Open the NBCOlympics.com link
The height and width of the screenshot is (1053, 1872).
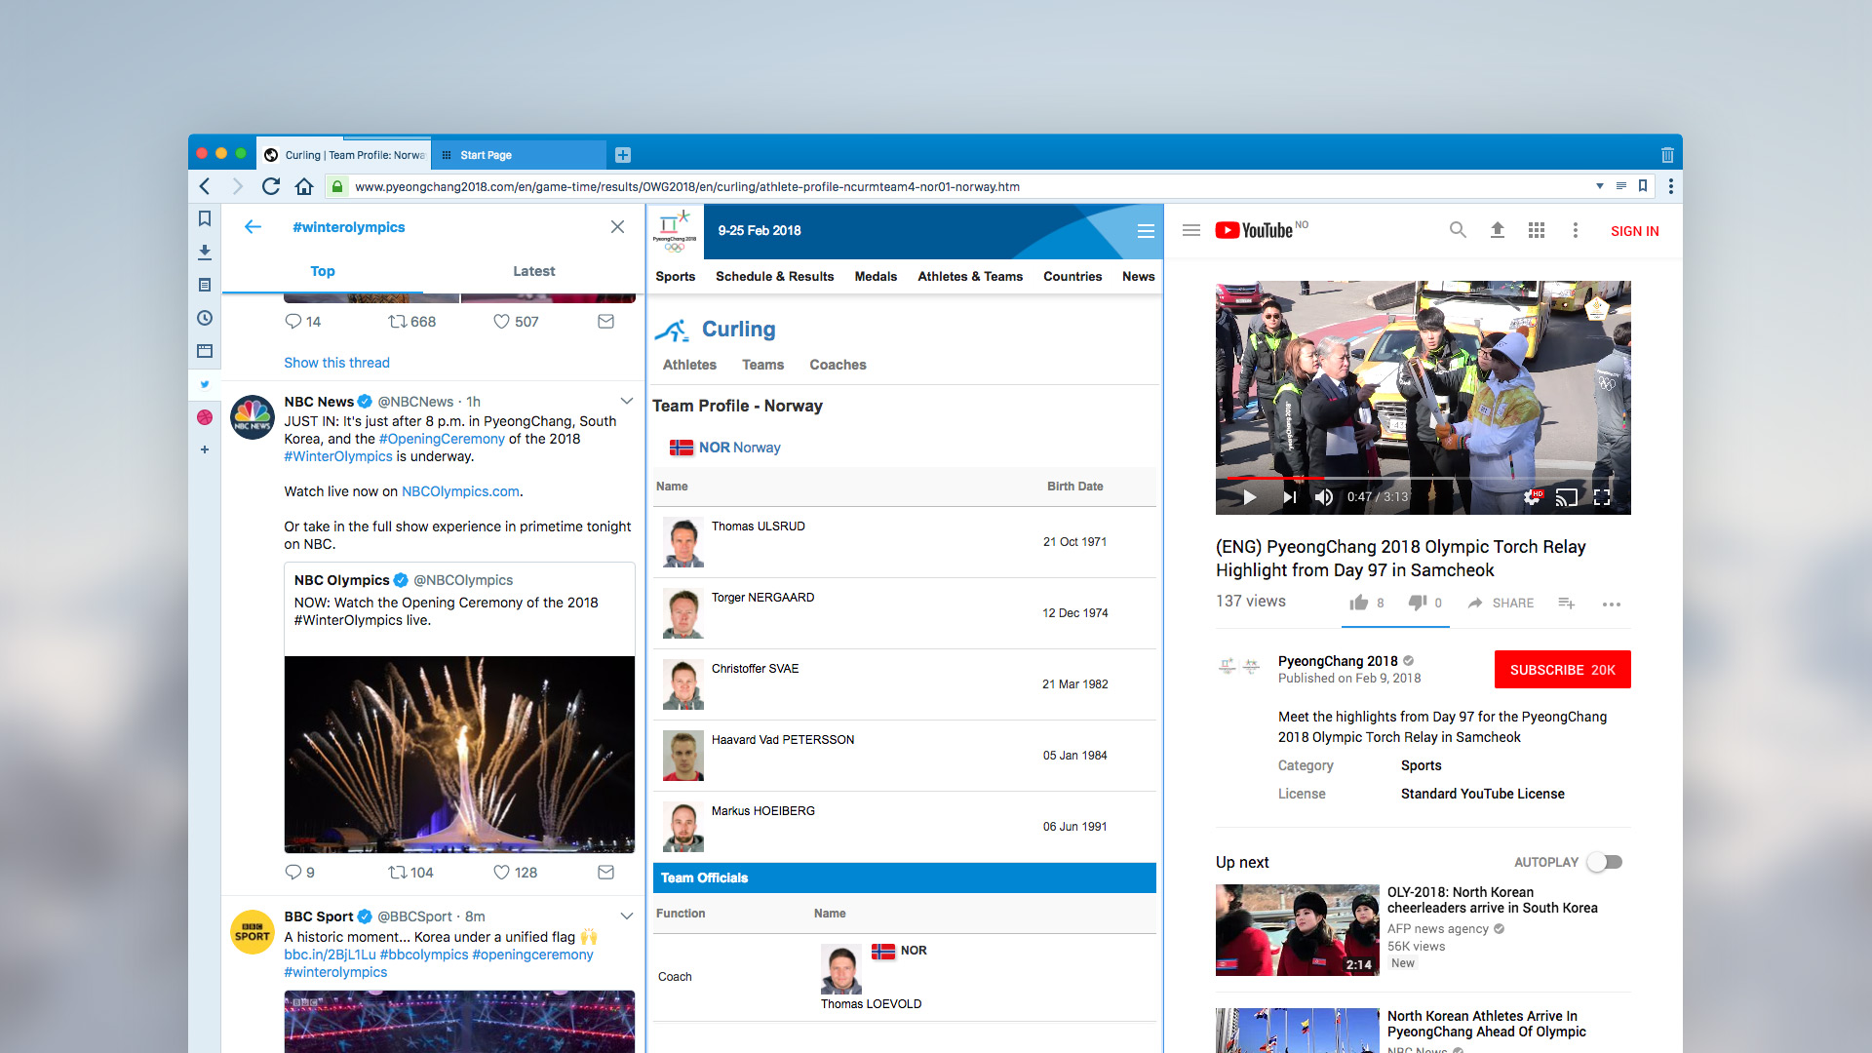tap(460, 491)
